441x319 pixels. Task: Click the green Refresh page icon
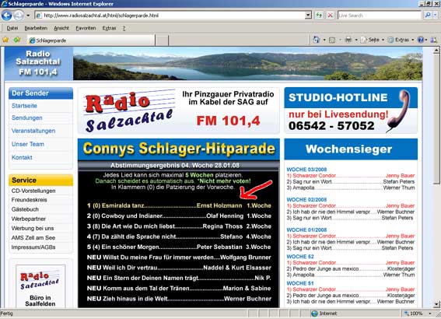319,16
